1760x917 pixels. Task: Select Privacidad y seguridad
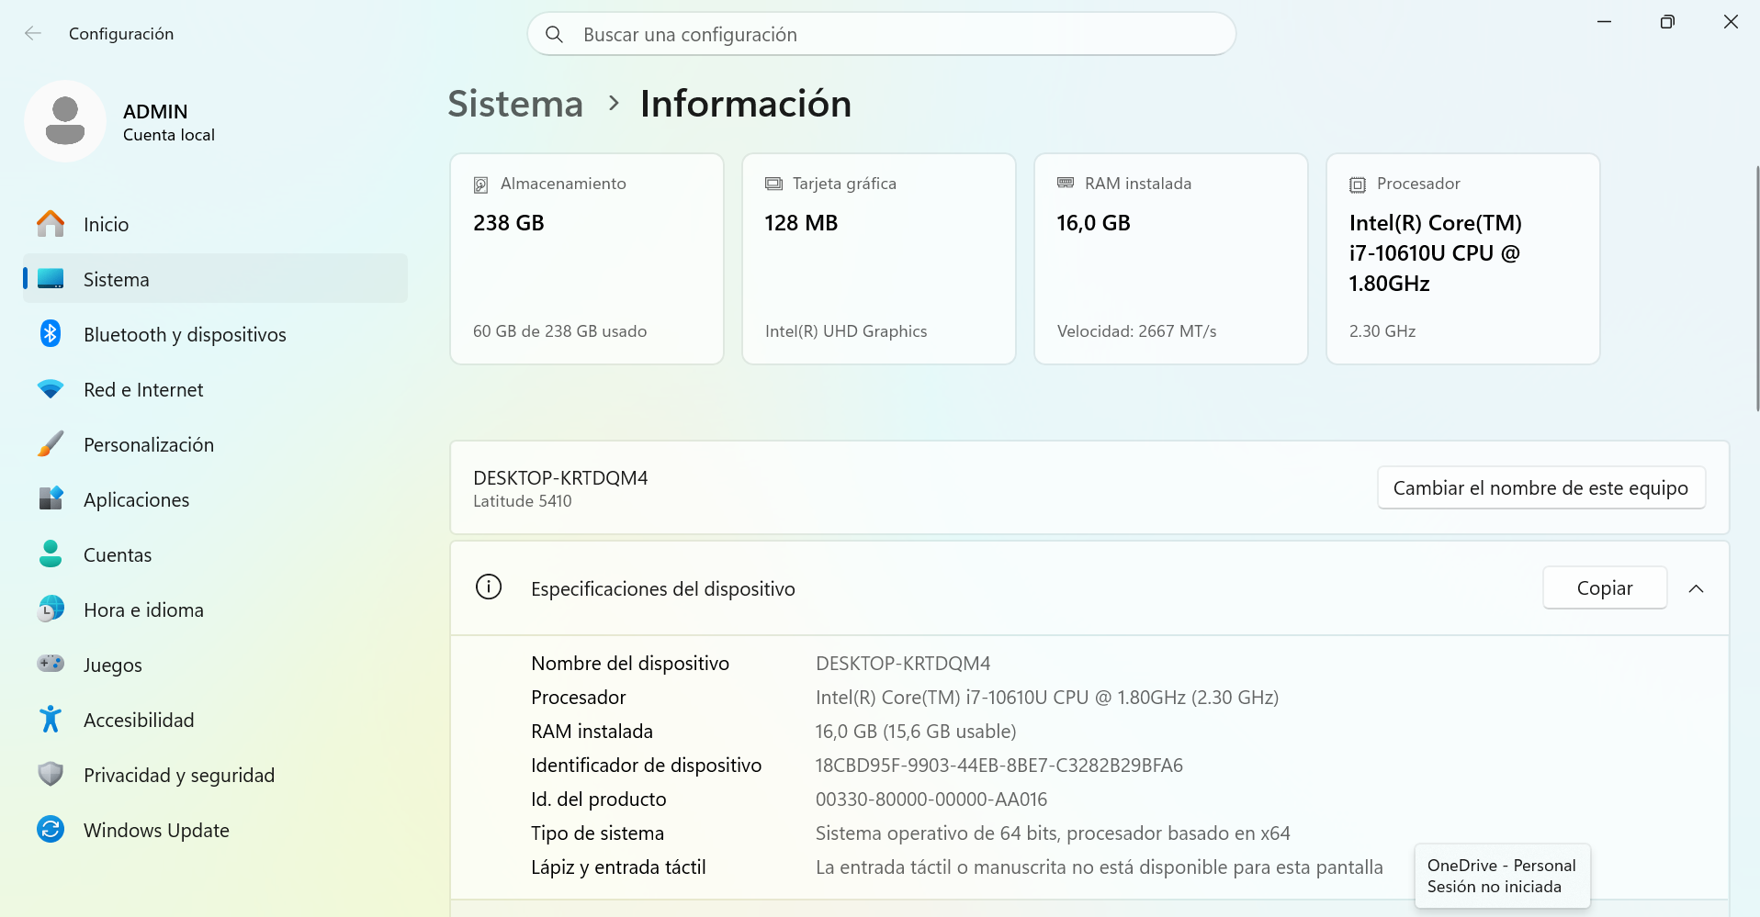tap(179, 775)
